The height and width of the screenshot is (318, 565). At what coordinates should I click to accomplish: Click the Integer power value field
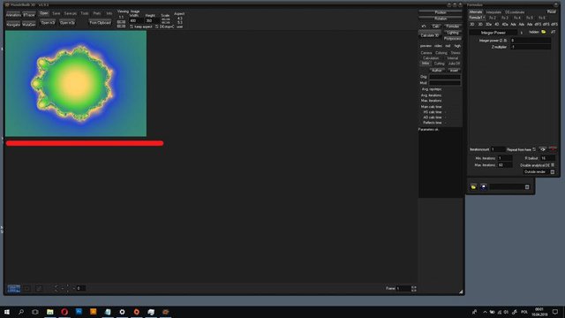point(531,41)
